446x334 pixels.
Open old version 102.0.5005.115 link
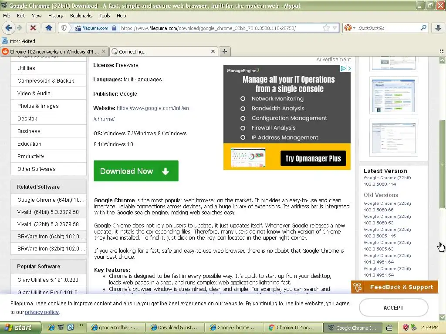click(387, 233)
